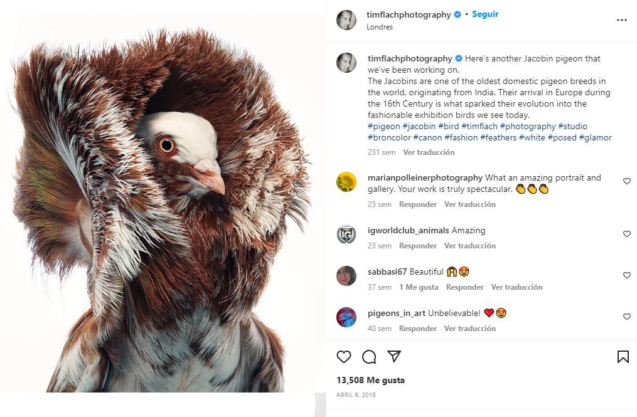Screen dimensions: 637x417
Task: Like the pigeons_in_art comment
Action: [626, 317]
